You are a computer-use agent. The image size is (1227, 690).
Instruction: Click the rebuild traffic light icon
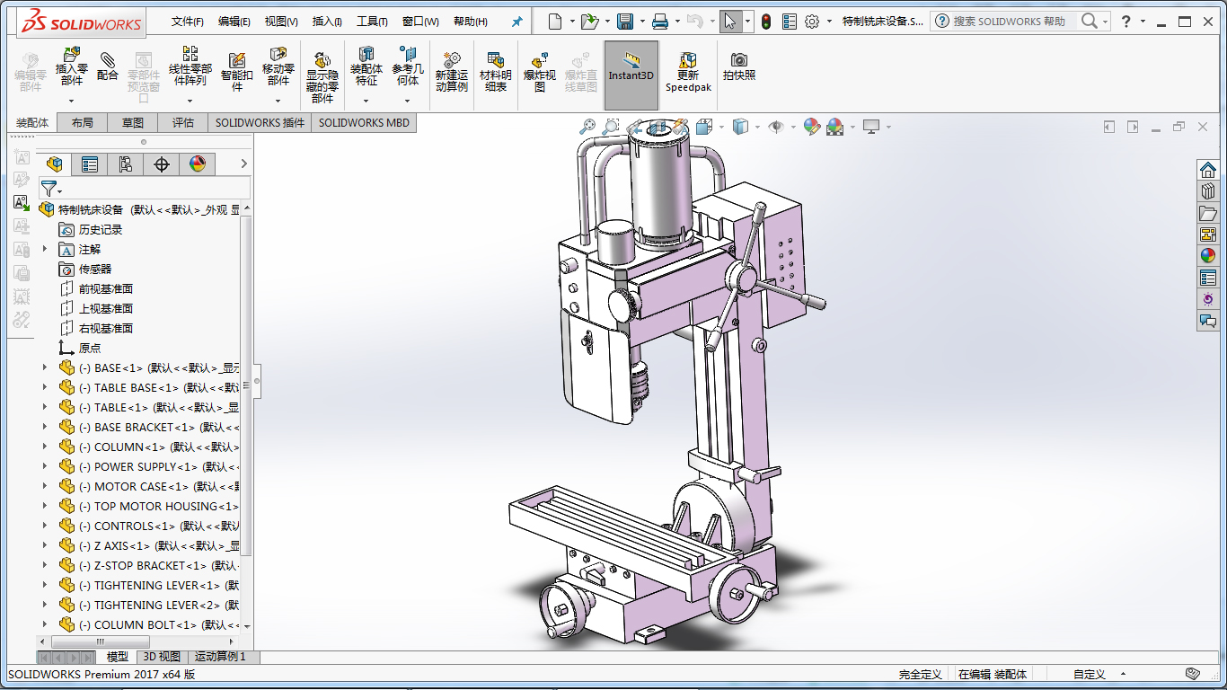pyautogui.click(x=766, y=21)
